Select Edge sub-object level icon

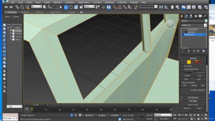189,62
